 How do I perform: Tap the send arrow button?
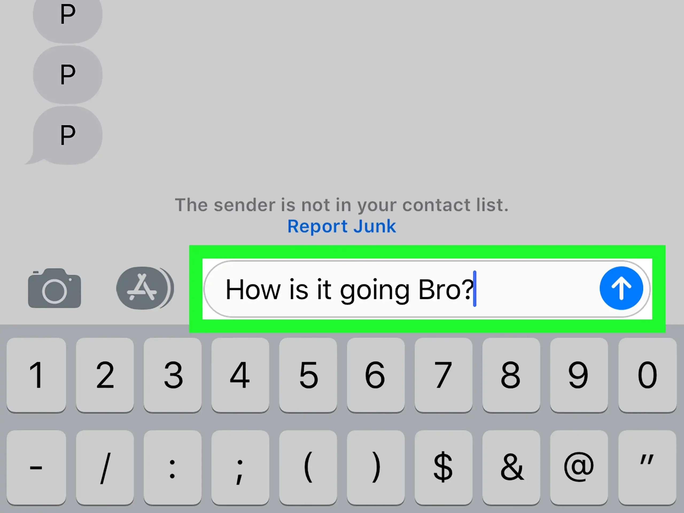click(x=621, y=288)
